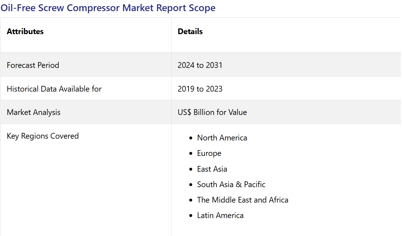The image size is (402, 236).
Task: Click the Europe list item
Action: pos(209,153)
